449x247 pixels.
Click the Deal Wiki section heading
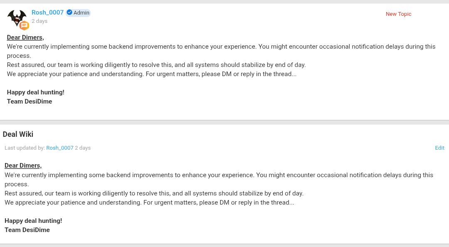pyautogui.click(x=18, y=134)
